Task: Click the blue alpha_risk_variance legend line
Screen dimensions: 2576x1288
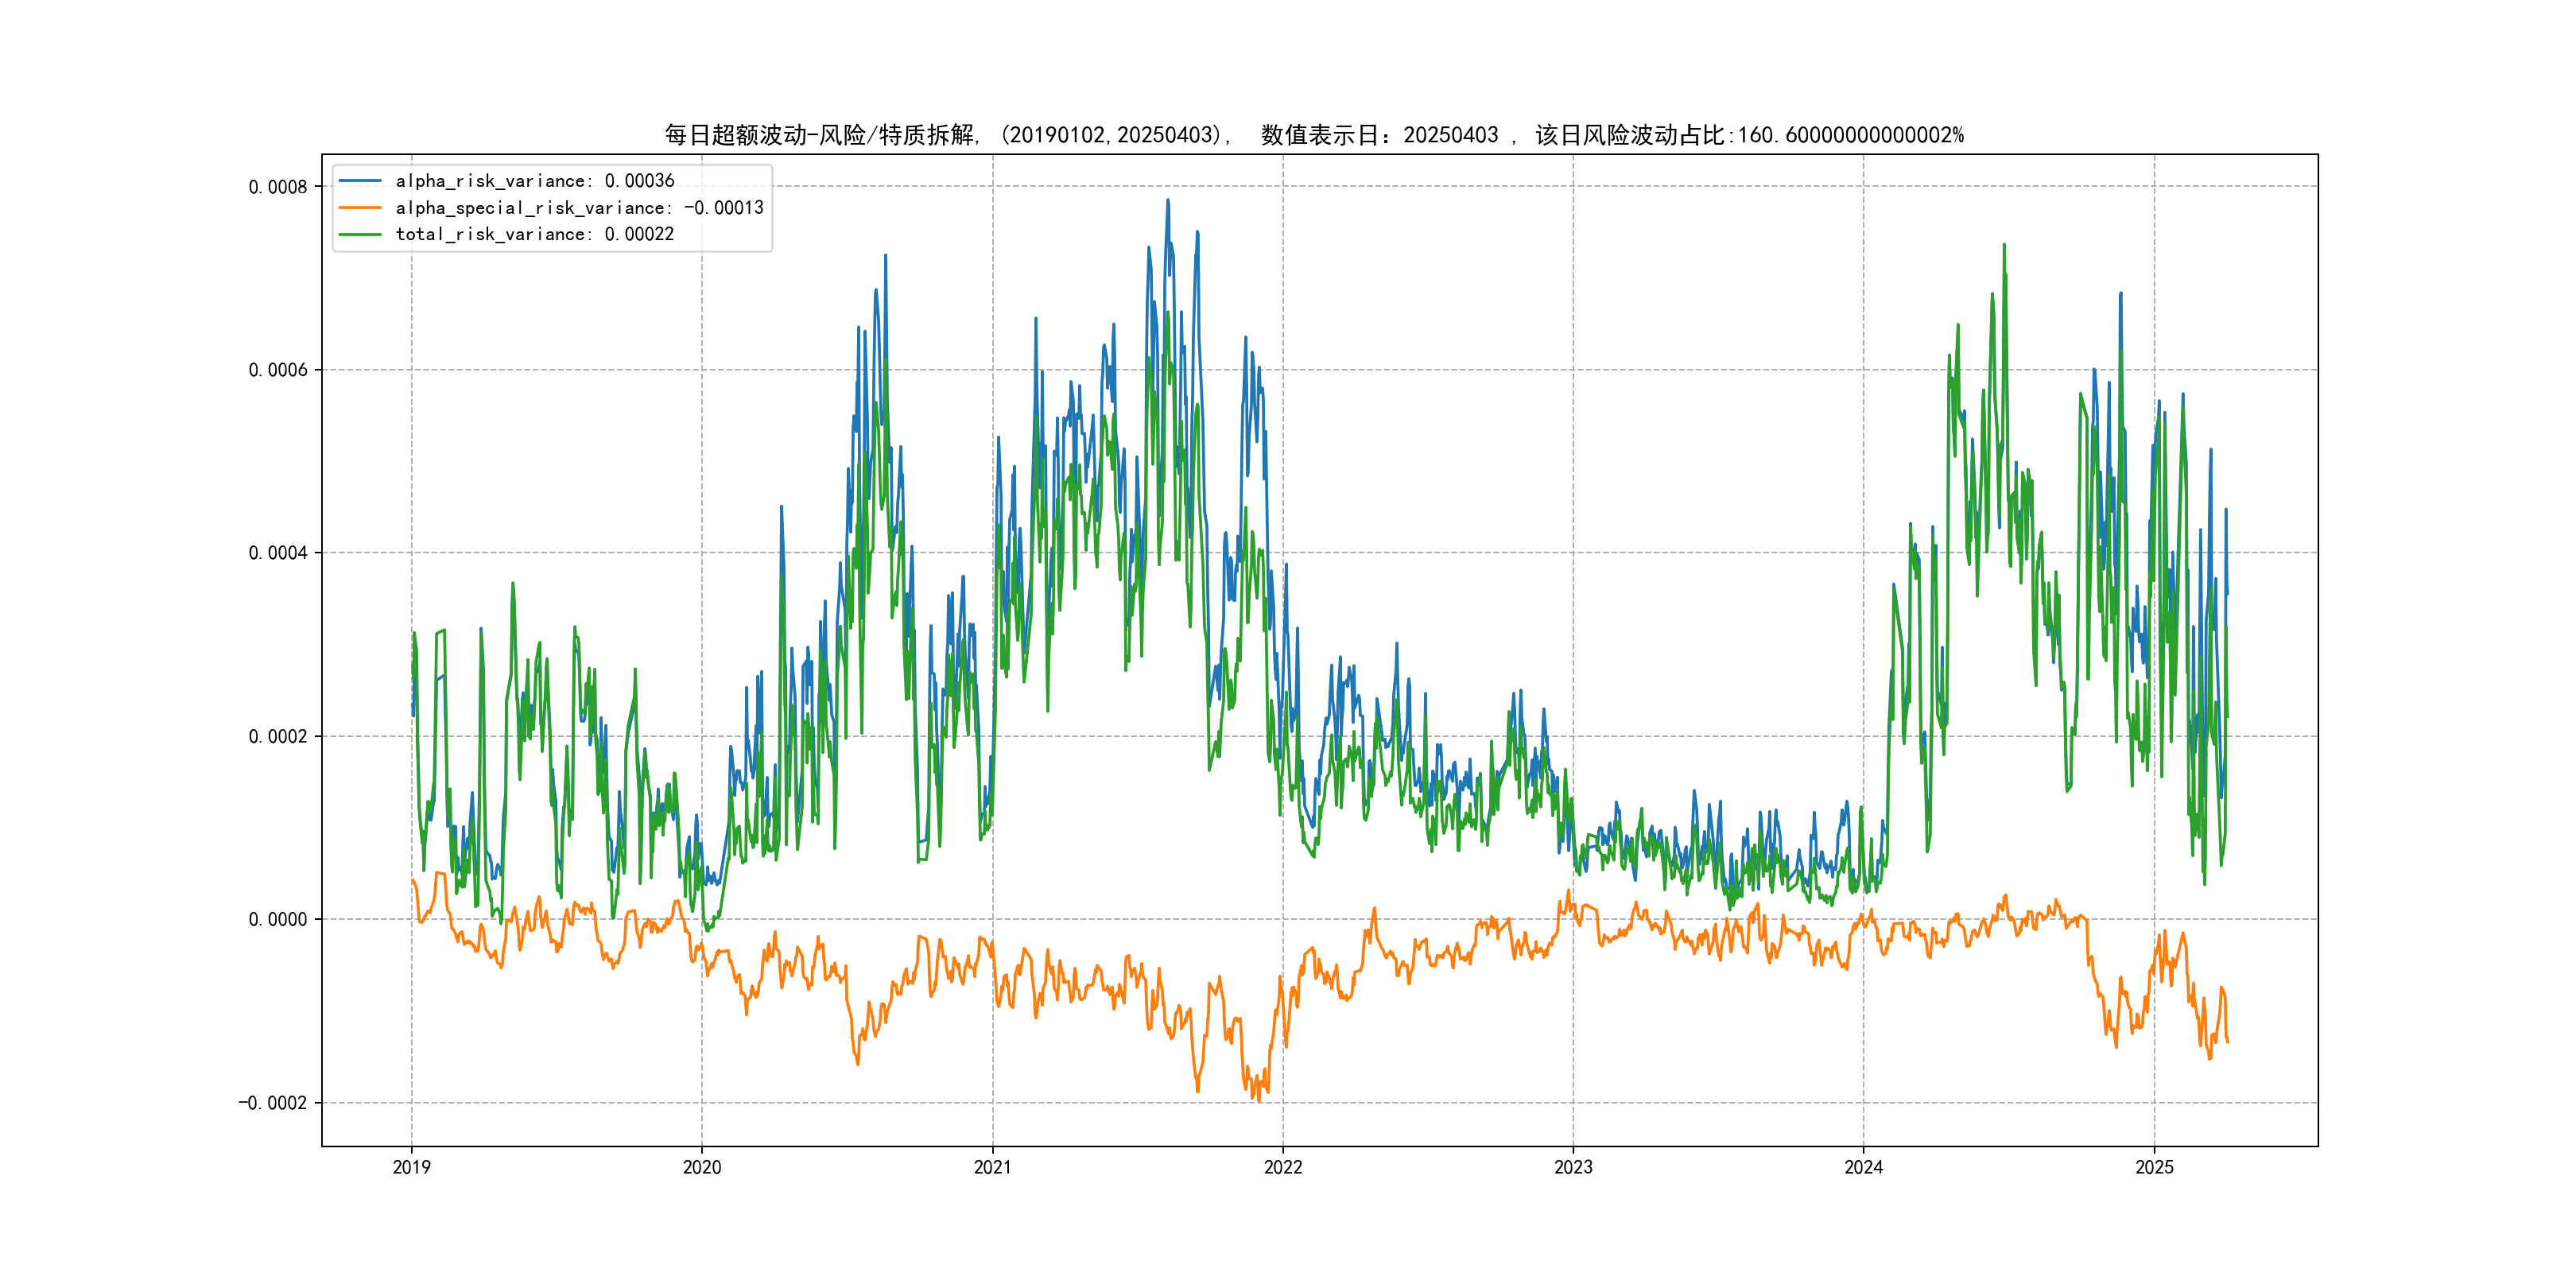Action: [360, 181]
